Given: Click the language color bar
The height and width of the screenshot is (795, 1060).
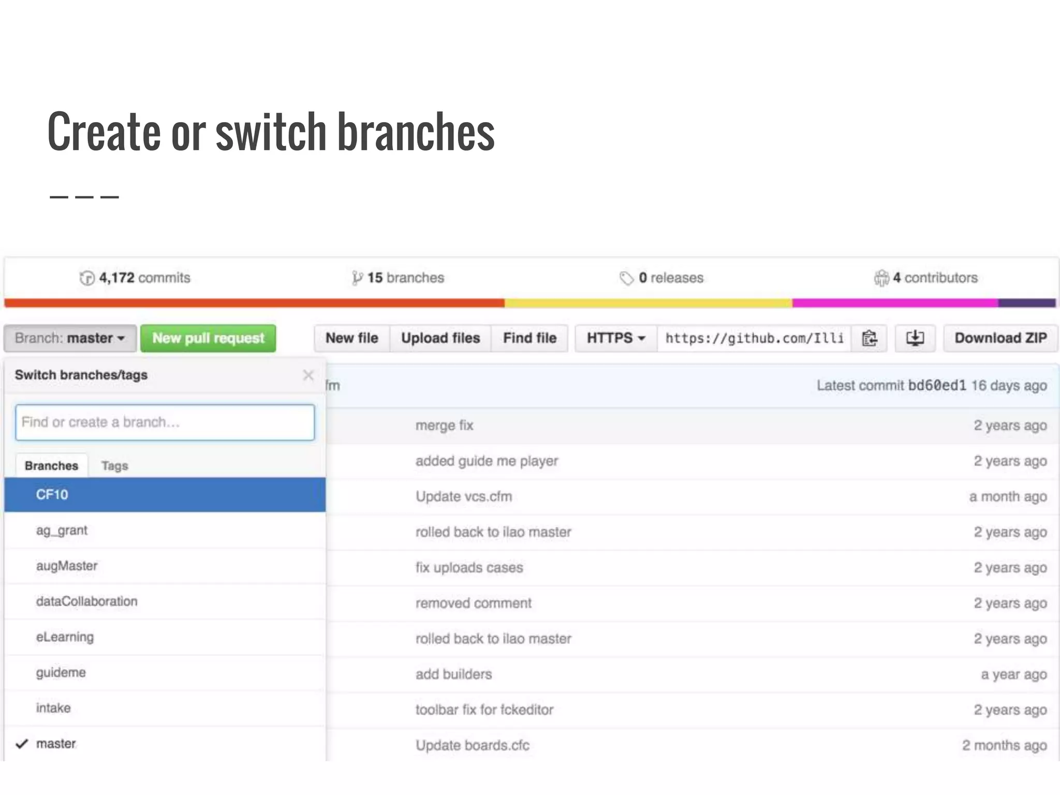Looking at the screenshot, I should point(530,303).
